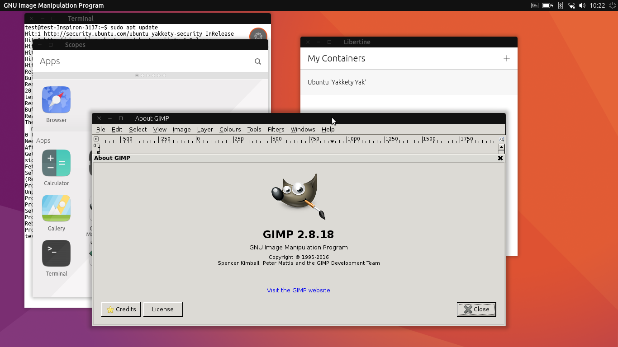Open the Colours menu
Image resolution: width=618 pixels, height=347 pixels.
click(230, 129)
